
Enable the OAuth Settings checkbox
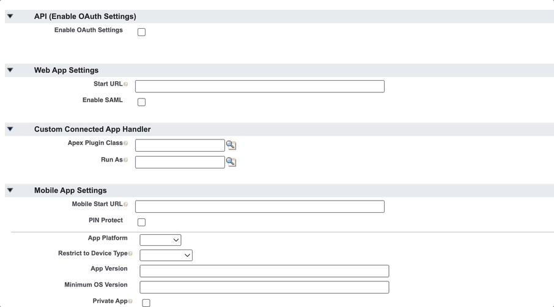pos(141,32)
